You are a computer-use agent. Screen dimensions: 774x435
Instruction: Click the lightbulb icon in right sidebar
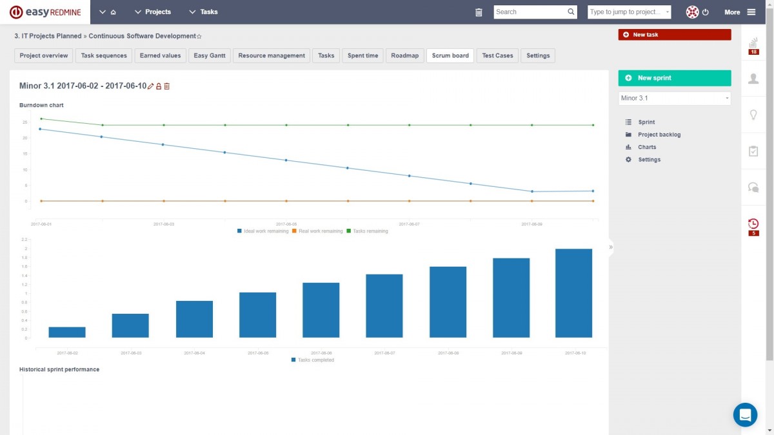click(x=753, y=115)
